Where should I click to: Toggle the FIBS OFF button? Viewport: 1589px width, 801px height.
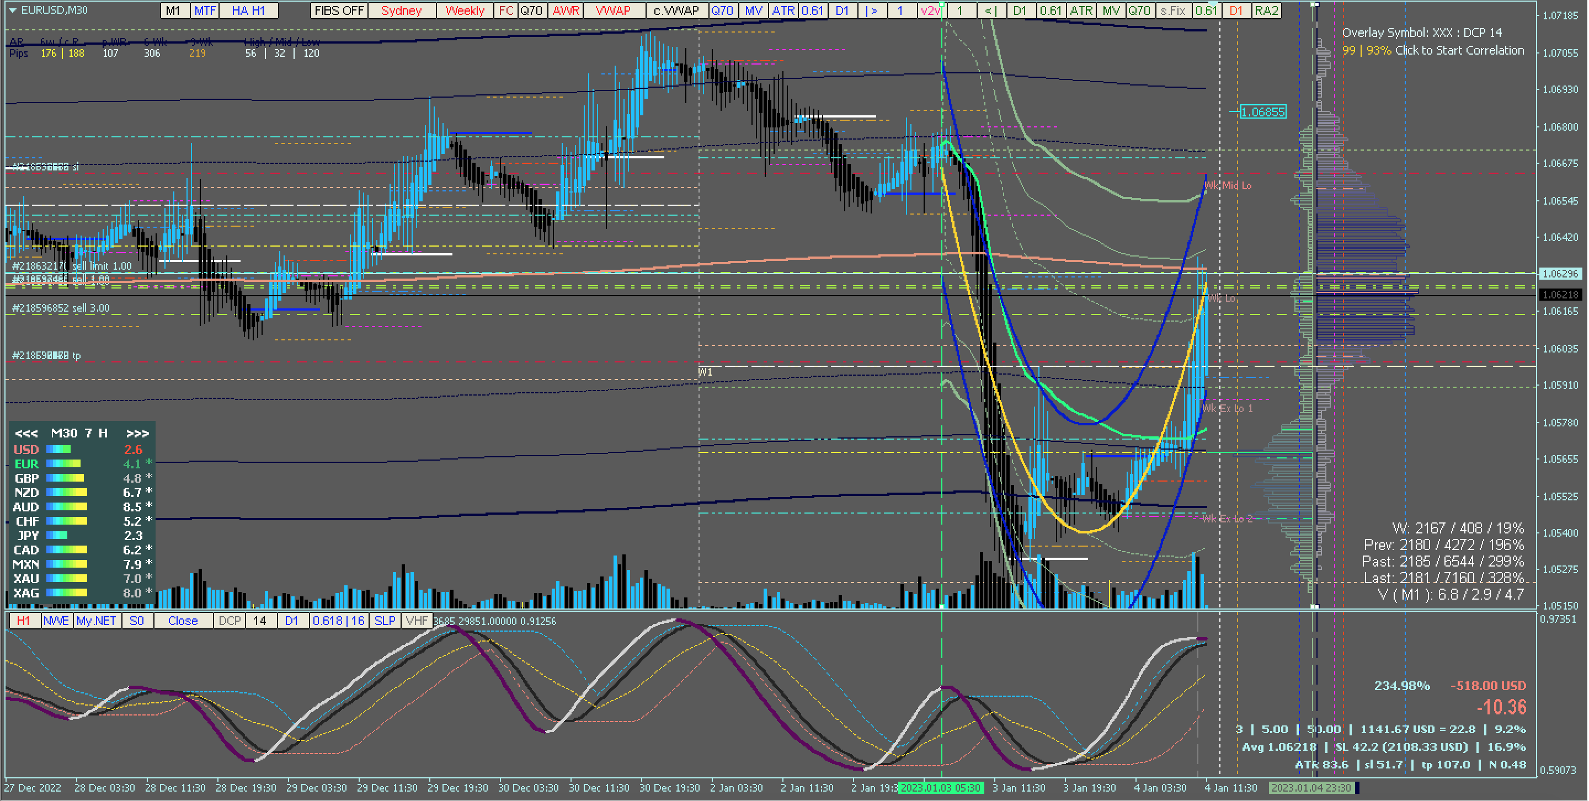tap(339, 10)
